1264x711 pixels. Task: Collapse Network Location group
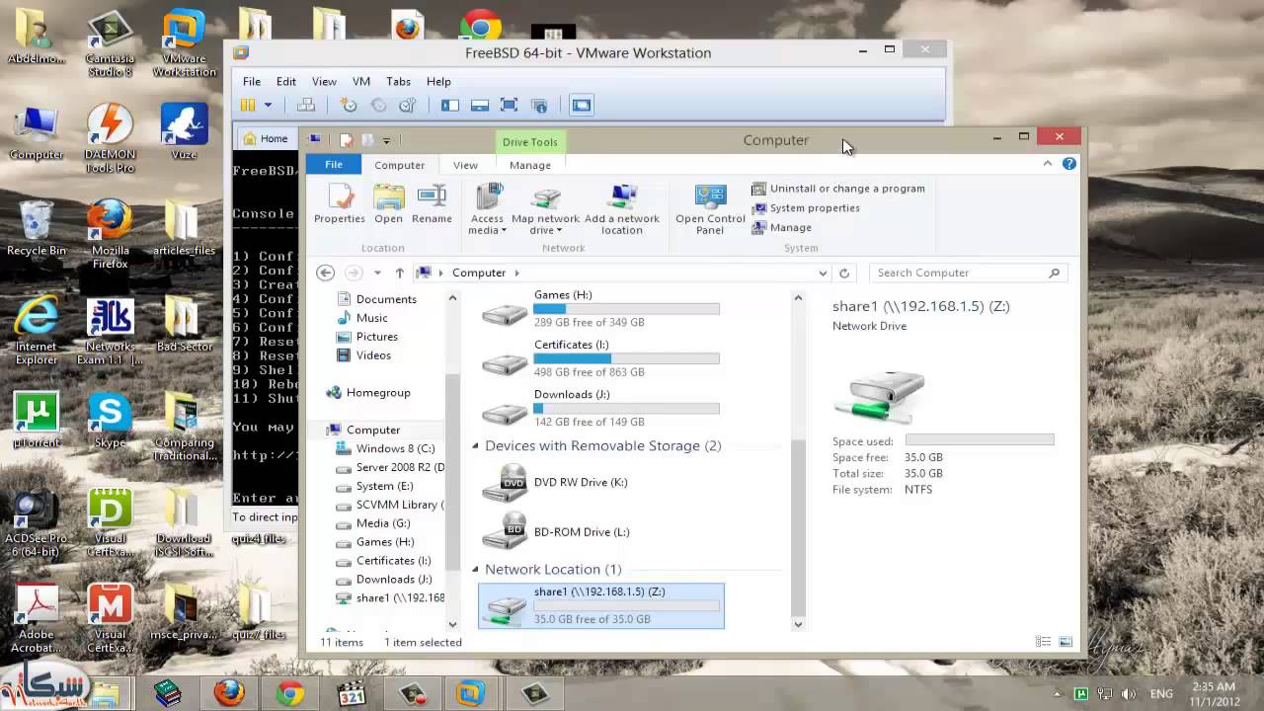point(475,570)
